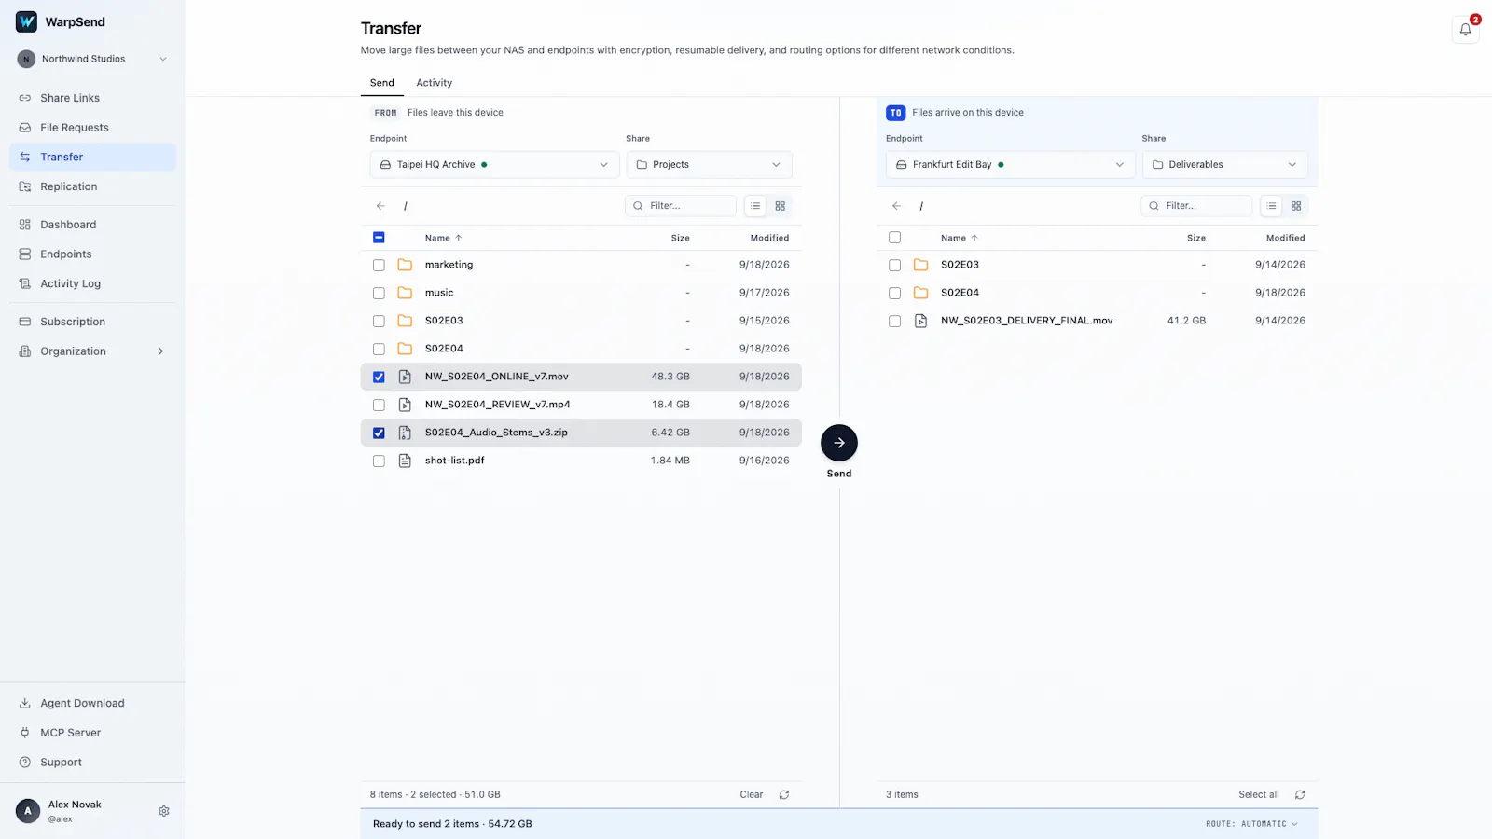Open settings gear next to Alex Novak

pos(164,811)
